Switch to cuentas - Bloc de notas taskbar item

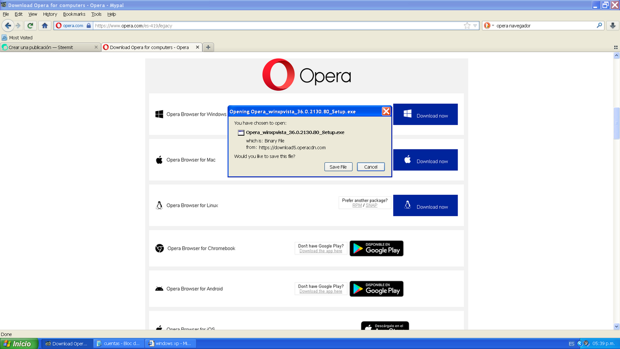118,344
